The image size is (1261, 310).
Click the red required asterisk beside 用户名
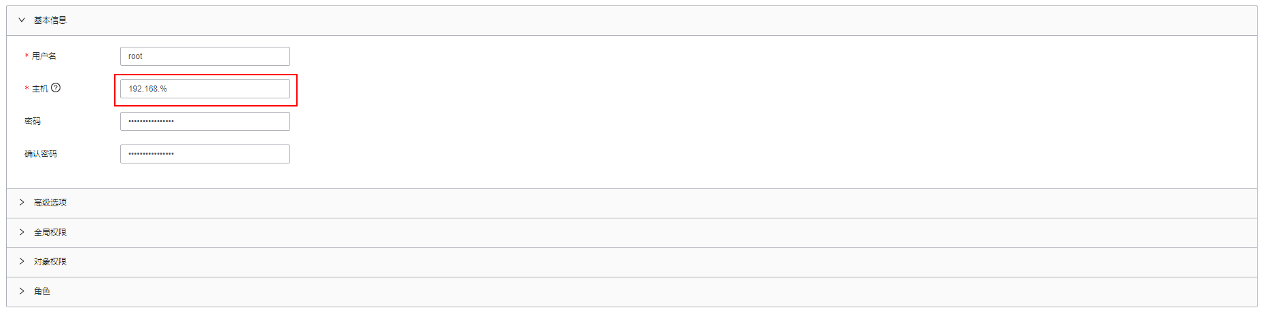click(26, 56)
